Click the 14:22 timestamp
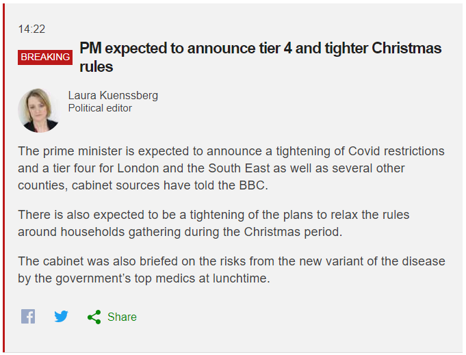Screen dimensions: 466x355 pyautogui.click(x=31, y=29)
